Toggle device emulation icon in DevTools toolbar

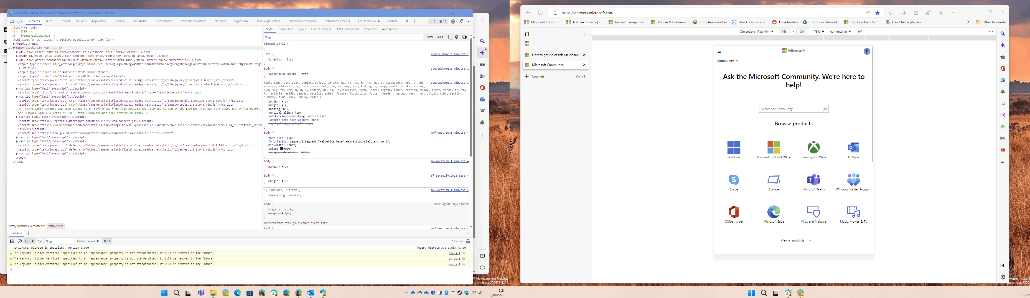(20, 22)
